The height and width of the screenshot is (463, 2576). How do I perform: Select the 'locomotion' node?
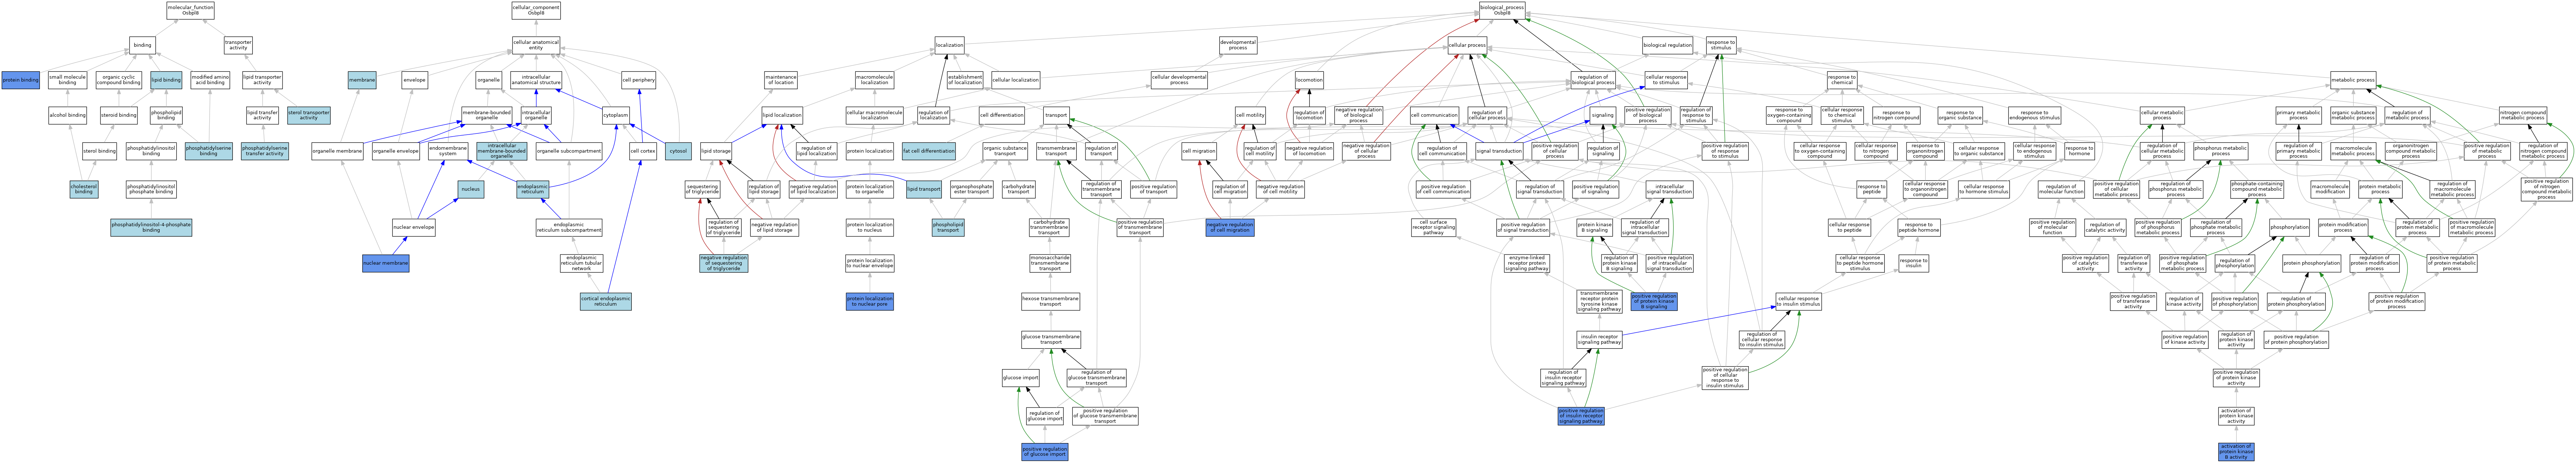pyautogui.click(x=1309, y=80)
